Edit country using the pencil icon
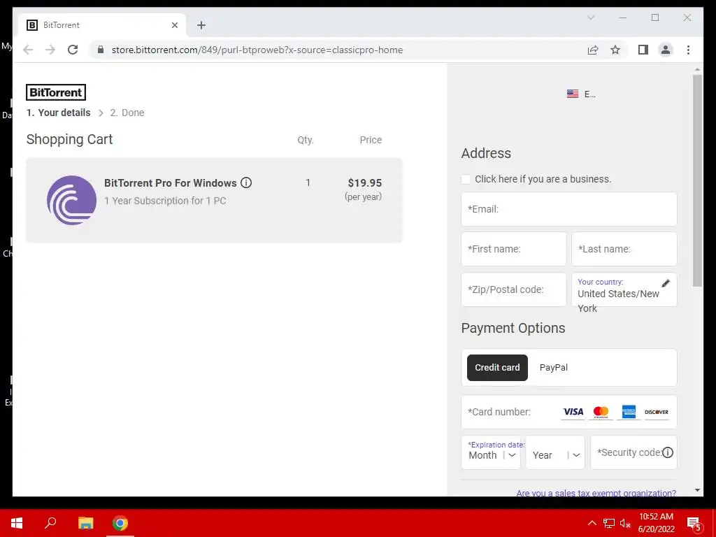The height and width of the screenshot is (537, 716). click(666, 283)
